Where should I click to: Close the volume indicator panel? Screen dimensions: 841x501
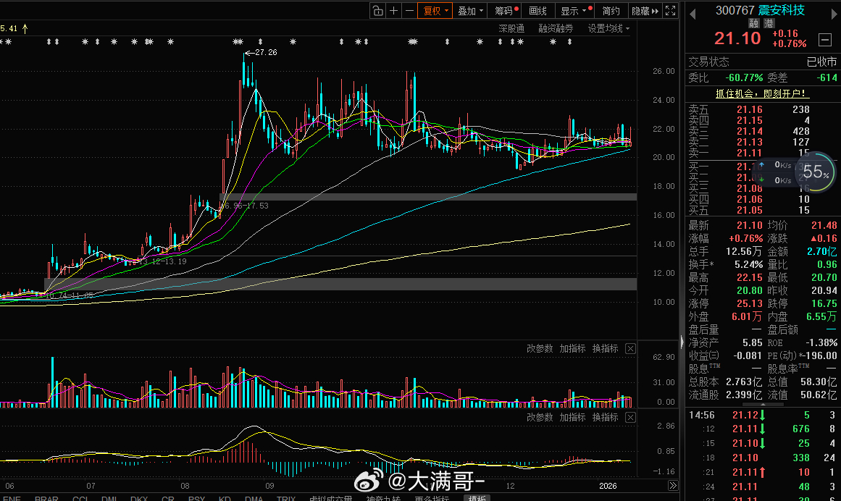coord(631,349)
